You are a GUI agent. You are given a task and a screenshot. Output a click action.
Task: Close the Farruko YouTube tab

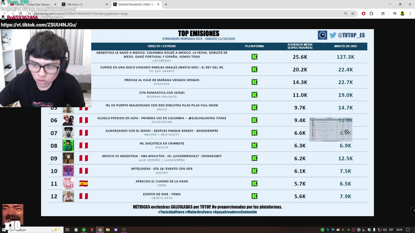pos(55,5)
